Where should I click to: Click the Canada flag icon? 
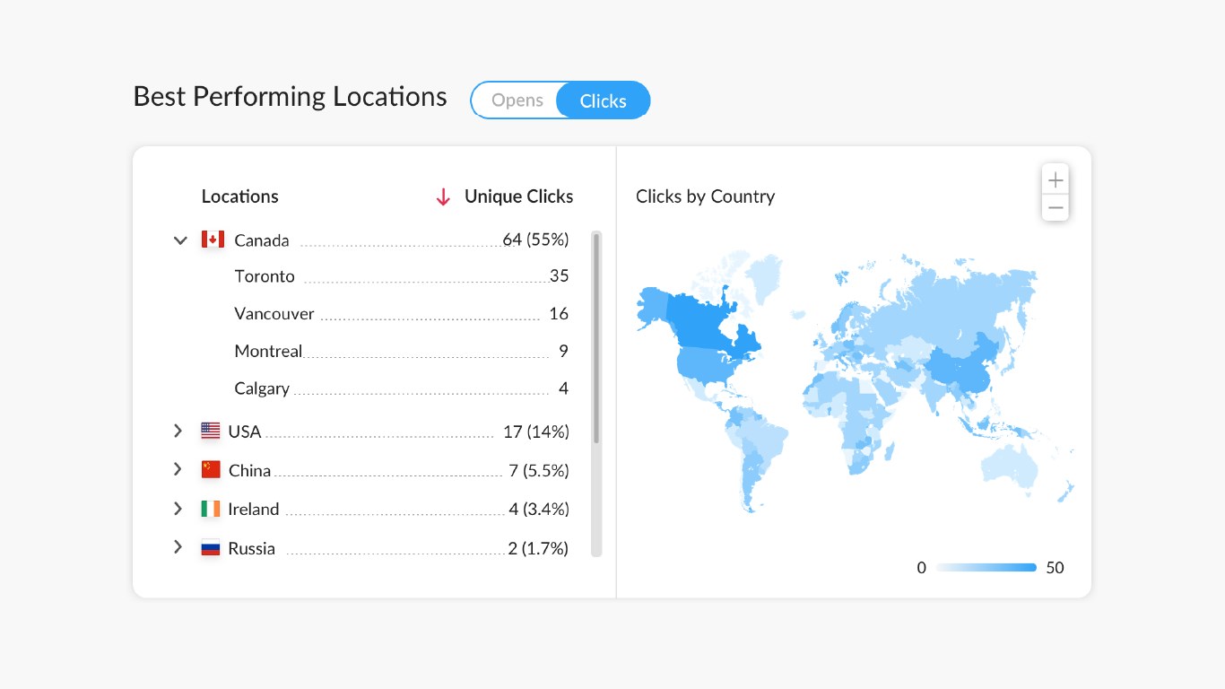[213, 240]
